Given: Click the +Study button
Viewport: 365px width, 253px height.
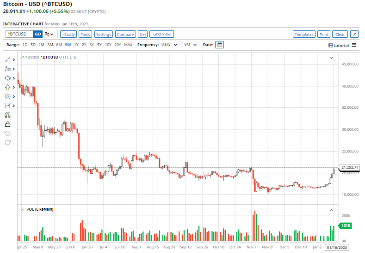Looking at the screenshot, I should click(x=68, y=34).
